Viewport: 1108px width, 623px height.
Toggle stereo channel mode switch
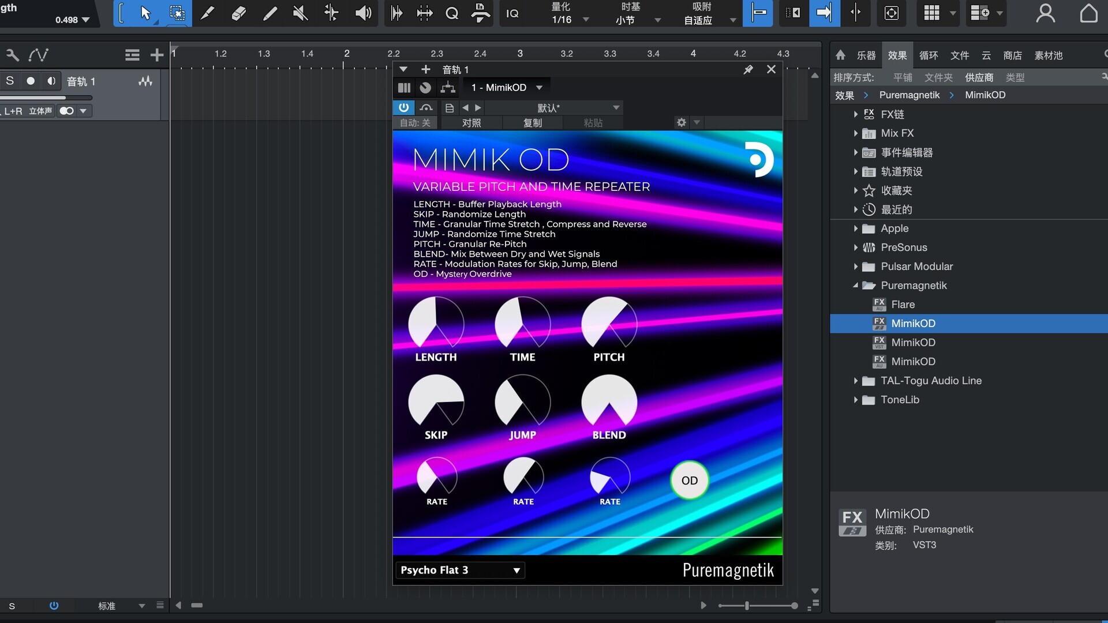point(67,111)
